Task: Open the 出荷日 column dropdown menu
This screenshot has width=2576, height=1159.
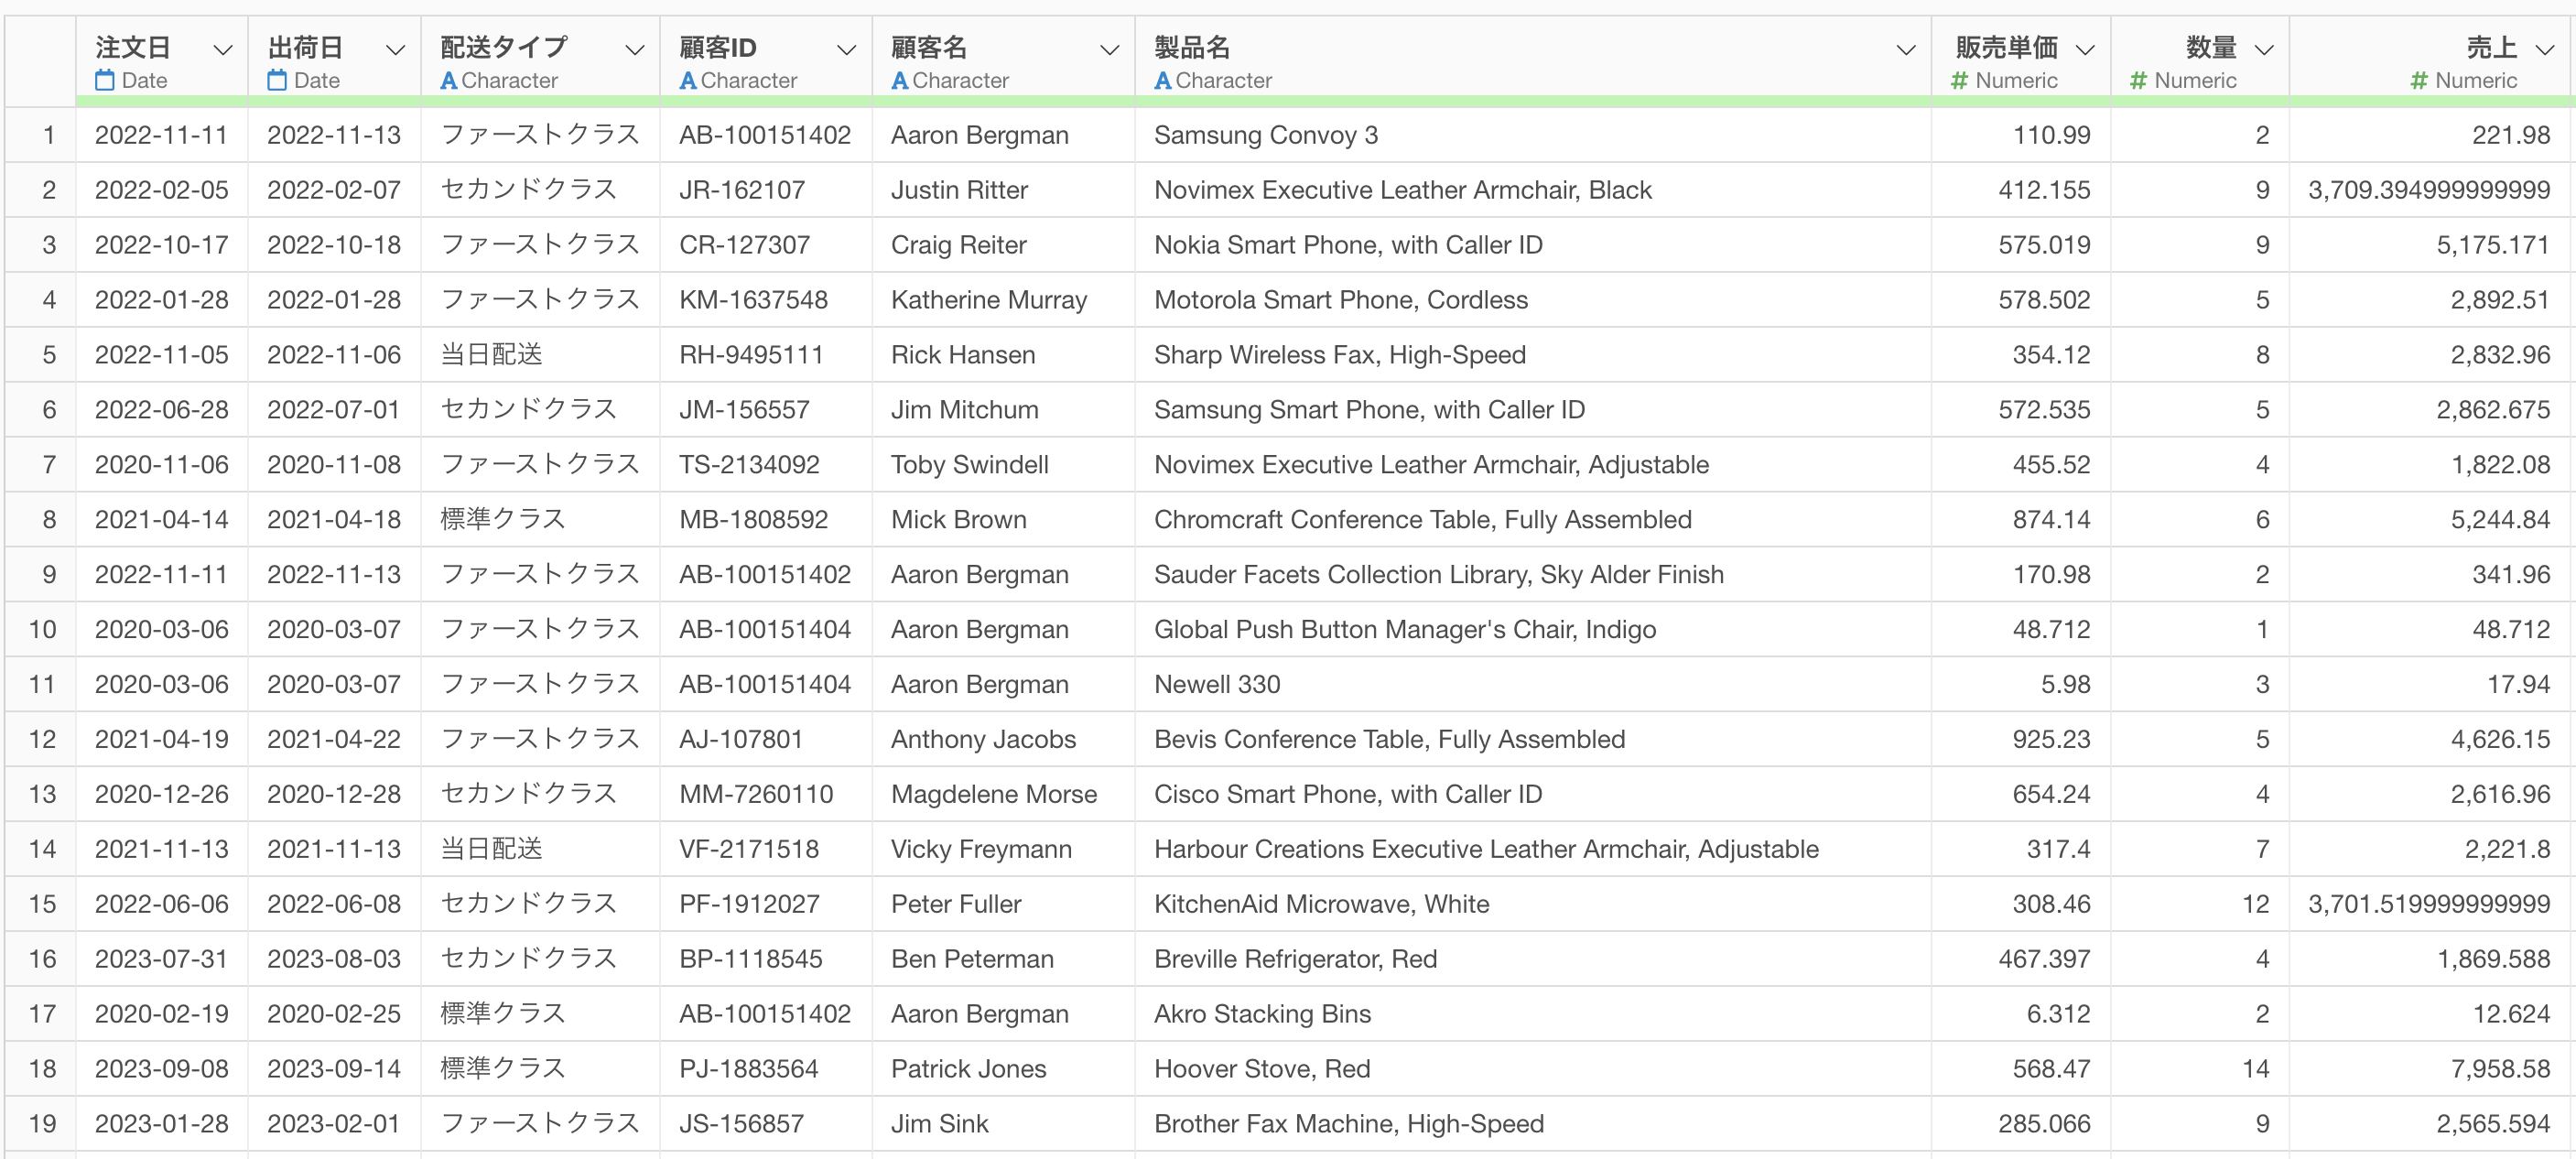Action: tap(396, 49)
